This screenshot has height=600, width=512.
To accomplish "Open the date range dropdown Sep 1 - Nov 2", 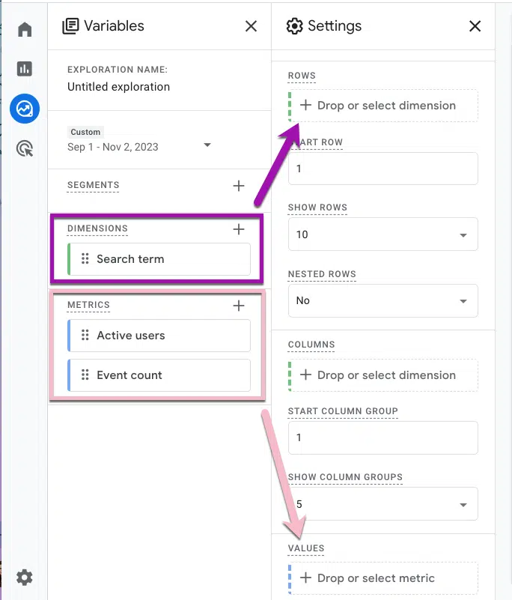I will point(139,147).
